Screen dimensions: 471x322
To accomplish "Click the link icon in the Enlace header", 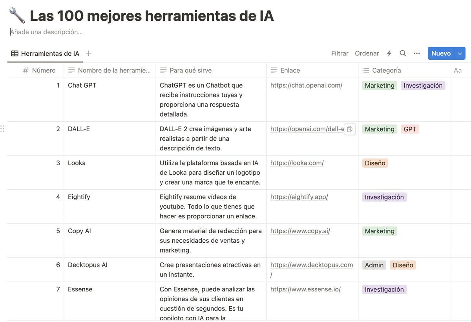I will coord(273,70).
